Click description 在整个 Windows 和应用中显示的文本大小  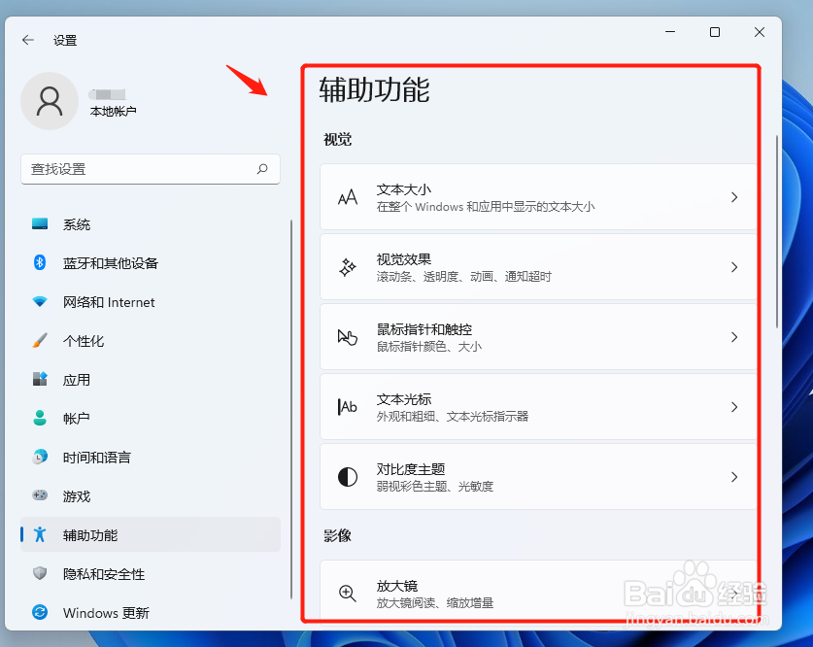[x=486, y=206]
